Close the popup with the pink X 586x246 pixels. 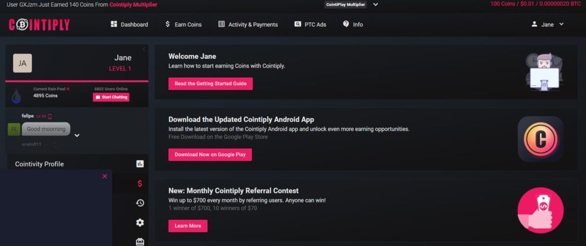coord(105,176)
